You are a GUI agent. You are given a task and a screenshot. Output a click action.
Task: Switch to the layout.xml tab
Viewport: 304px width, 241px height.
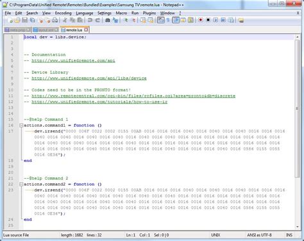tap(46, 30)
